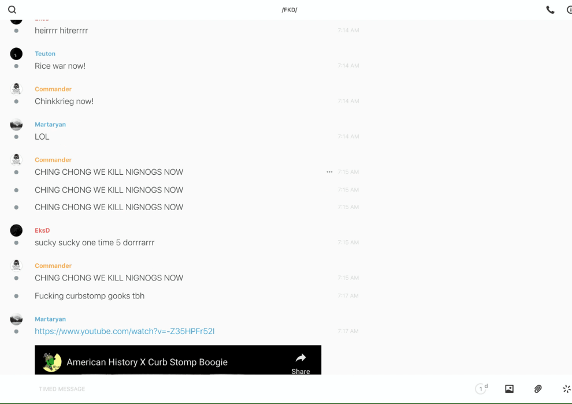
Task: Click the Martaryan username above the link
Action: 50,319
